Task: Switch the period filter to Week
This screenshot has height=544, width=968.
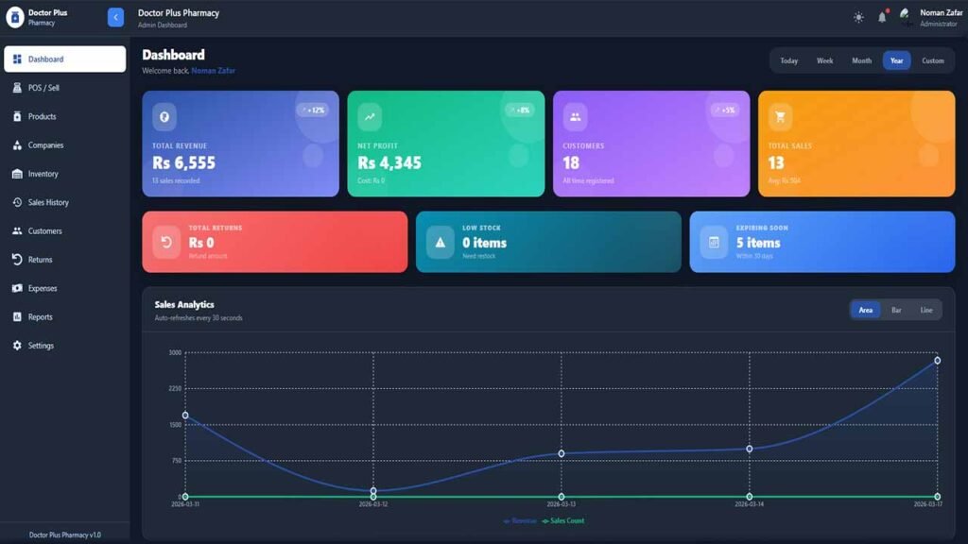Action: [x=824, y=60]
